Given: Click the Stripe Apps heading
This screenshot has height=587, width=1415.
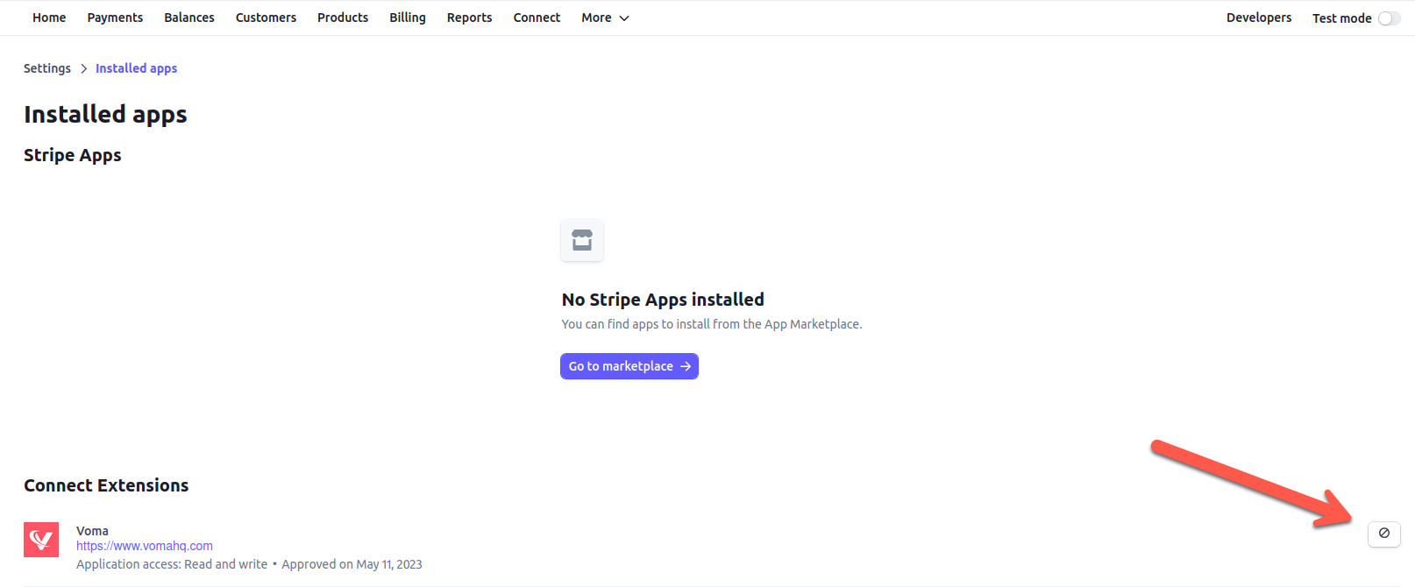Looking at the screenshot, I should [x=73, y=155].
